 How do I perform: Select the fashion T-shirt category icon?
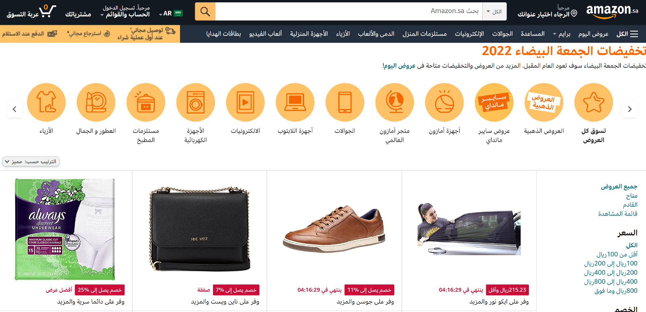(x=46, y=102)
